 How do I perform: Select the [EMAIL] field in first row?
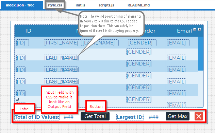(x=178, y=43)
